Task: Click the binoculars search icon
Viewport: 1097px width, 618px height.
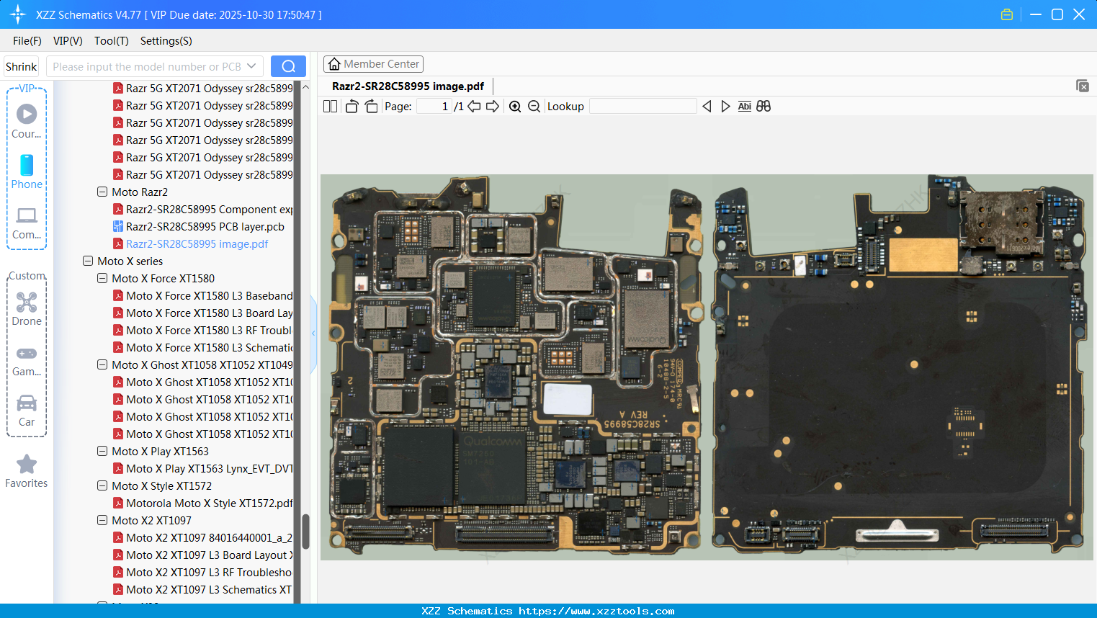Action: (x=764, y=106)
